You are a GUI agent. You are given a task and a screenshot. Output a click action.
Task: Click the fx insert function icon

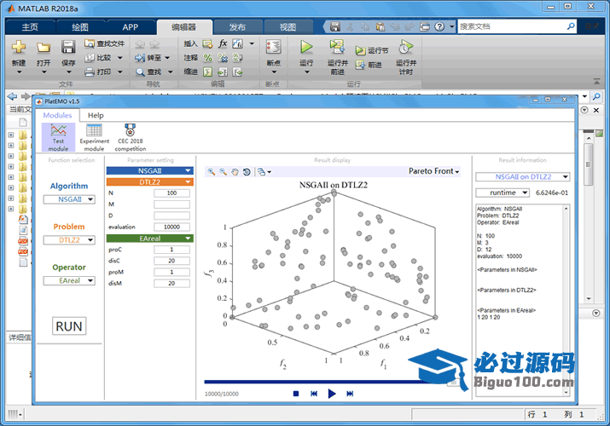pos(223,43)
